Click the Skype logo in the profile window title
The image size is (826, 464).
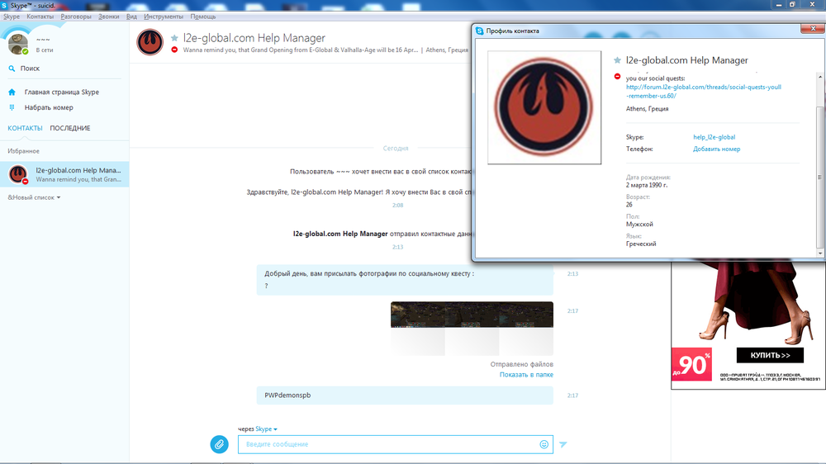479,31
